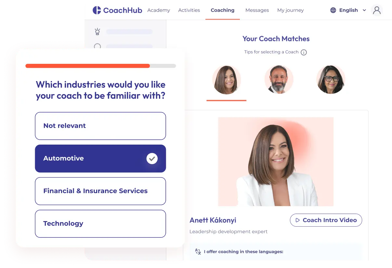Click the lightbulb icon in sidebar
Image resolution: width=392 pixels, height=268 pixels.
coord(97,32)
